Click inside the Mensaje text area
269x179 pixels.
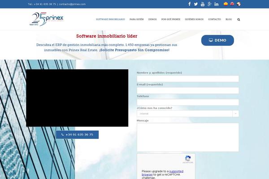[x=188, y=137]
